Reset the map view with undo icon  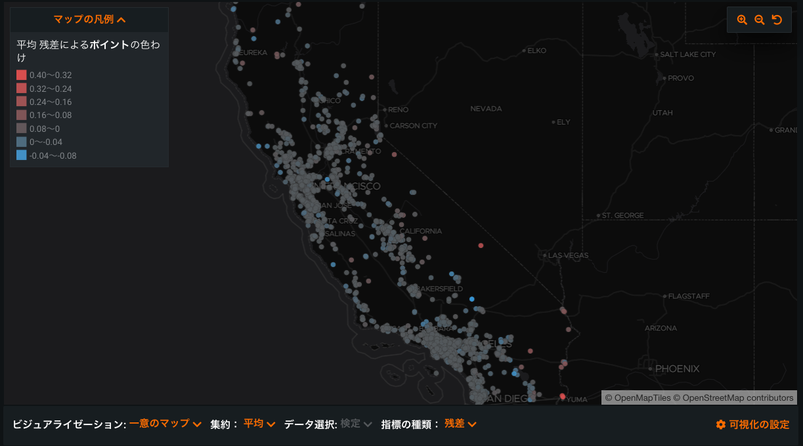[x=777, y=20]
